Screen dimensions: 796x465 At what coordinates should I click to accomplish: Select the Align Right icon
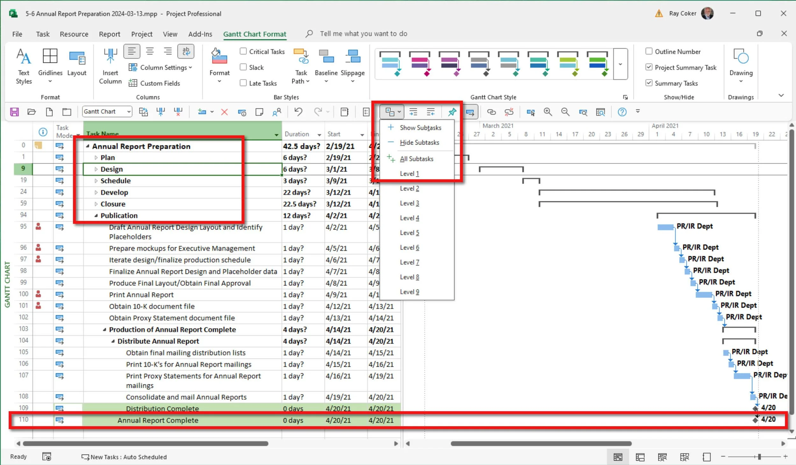(167, 51)
